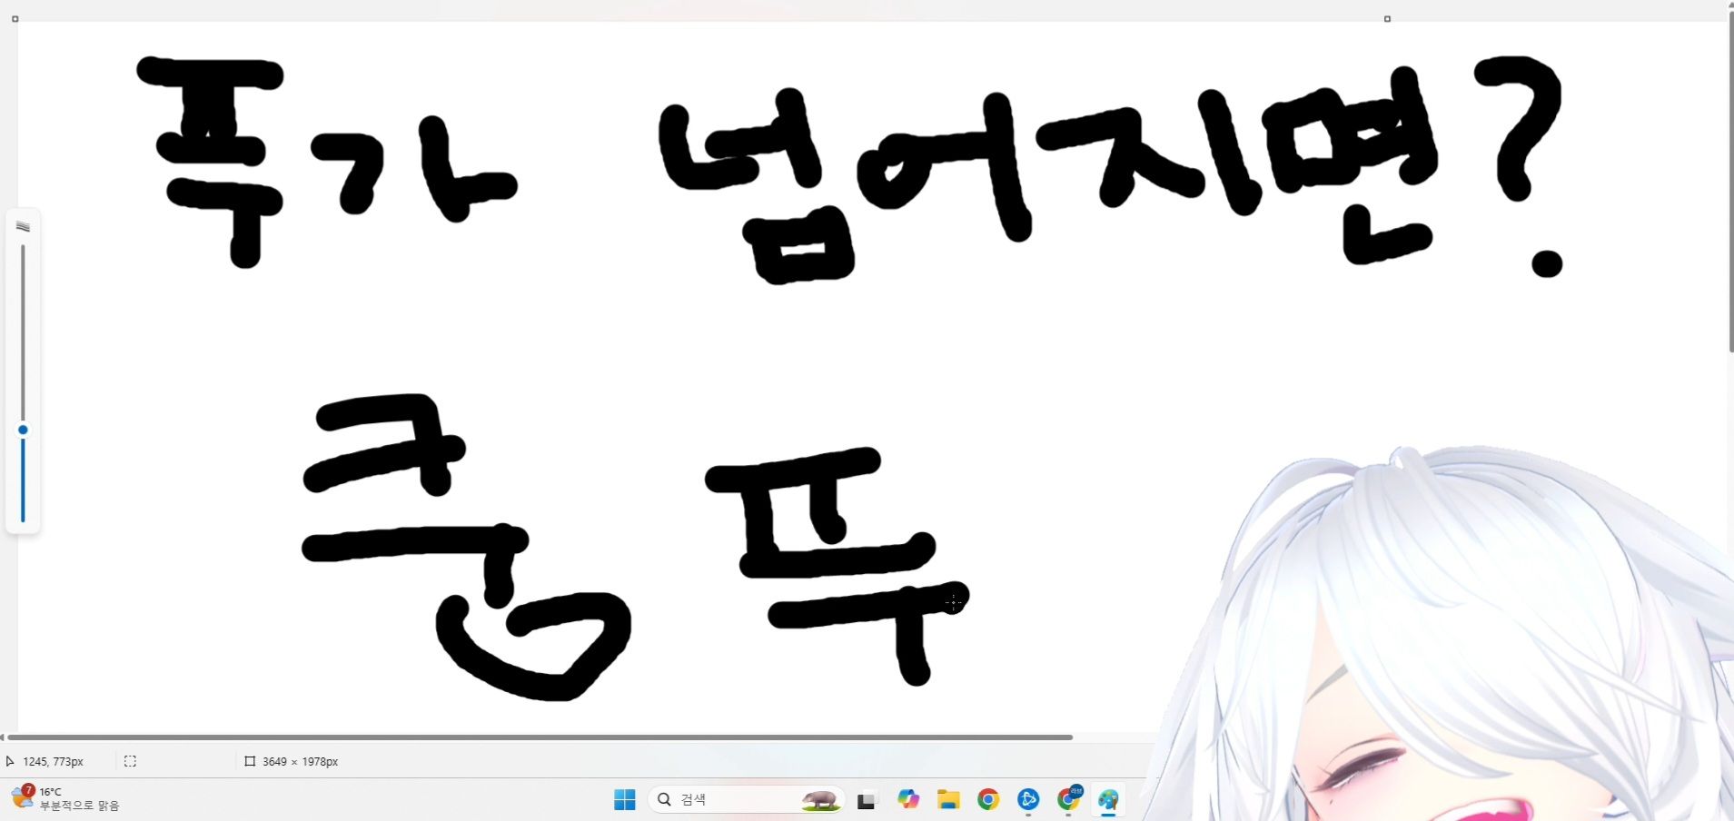Open the Windows Start menu
Viewport: 1734px width, 821px height.
click(x=624, y=799)
